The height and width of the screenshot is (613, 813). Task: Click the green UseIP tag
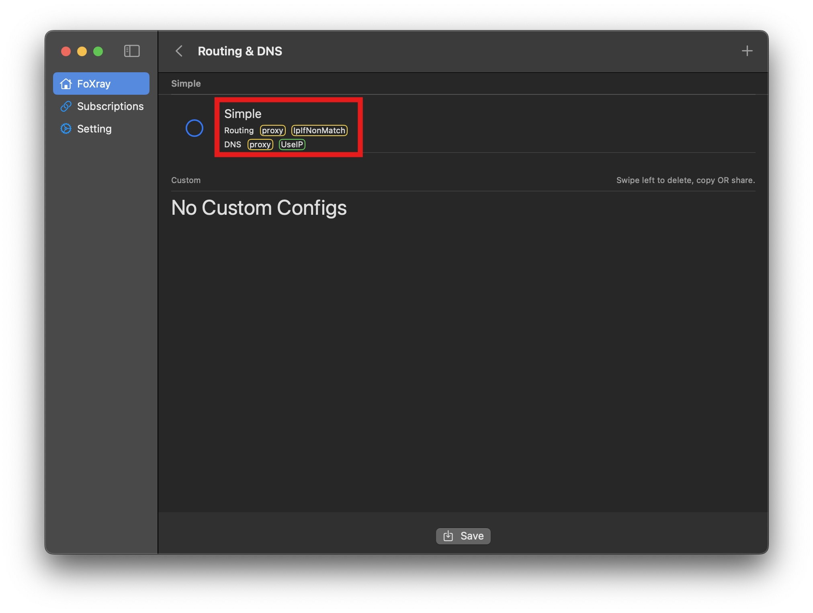pyautogui.click(x=292, y=145)
